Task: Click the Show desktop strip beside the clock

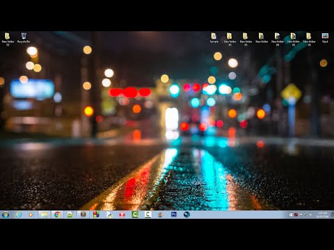Action: [x=333, y=215]
